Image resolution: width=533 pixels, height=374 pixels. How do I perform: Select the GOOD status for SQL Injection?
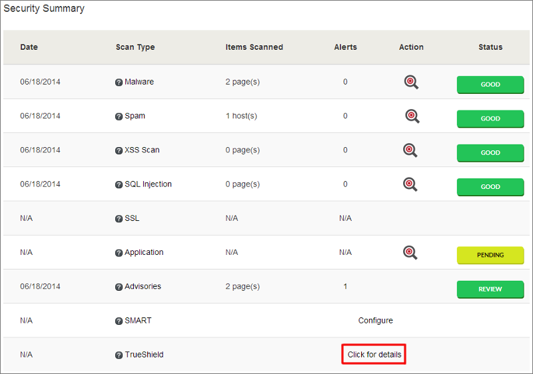(490, 187)
